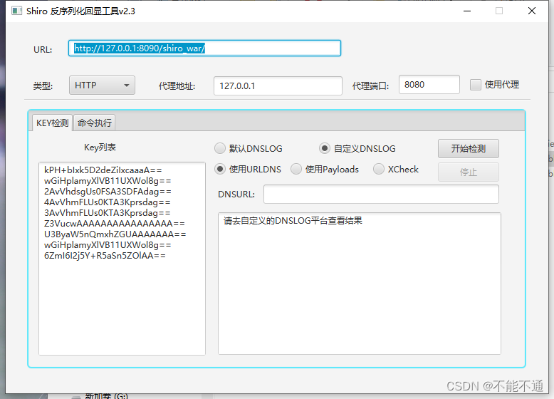Image resolution: width=554 pixels, height=399 pixels.
Task: Select key kPH+bIxk5D2deZiIxcaaaA==
Action: tap(103, 170)
